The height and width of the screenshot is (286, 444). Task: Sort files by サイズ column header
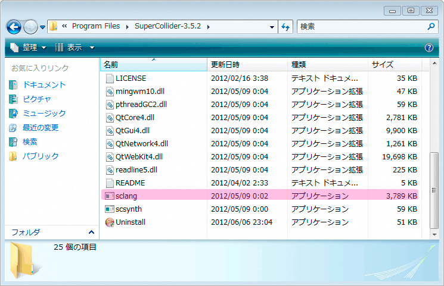(382, 64)
